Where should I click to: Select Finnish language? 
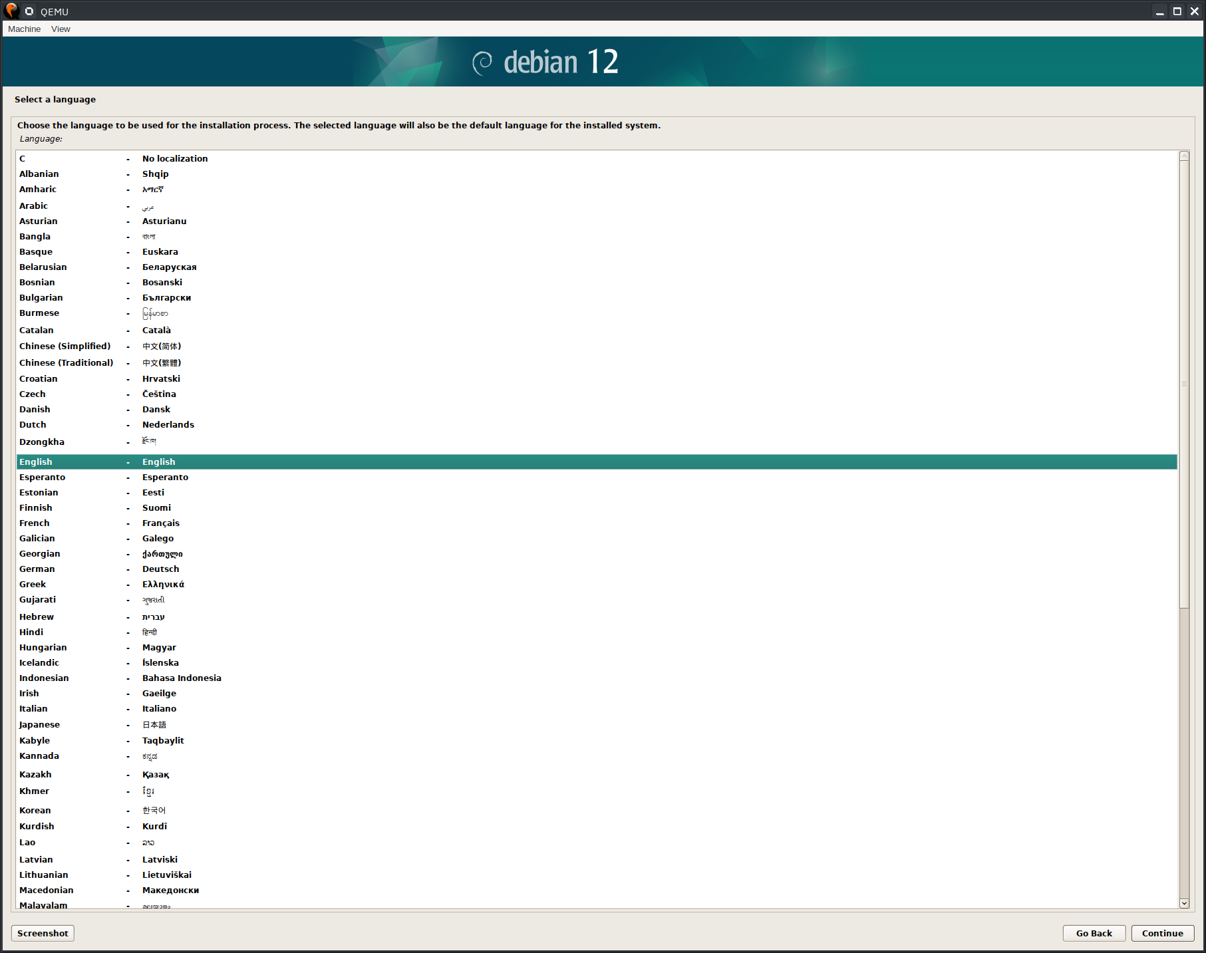tap(597, 507)
